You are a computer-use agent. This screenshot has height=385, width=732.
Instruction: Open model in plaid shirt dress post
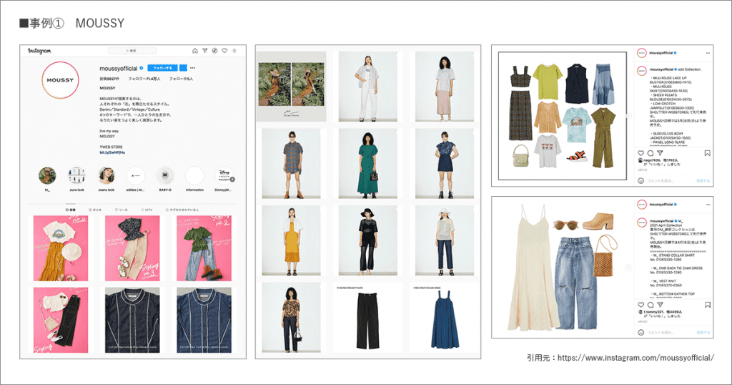coord(292,164)
